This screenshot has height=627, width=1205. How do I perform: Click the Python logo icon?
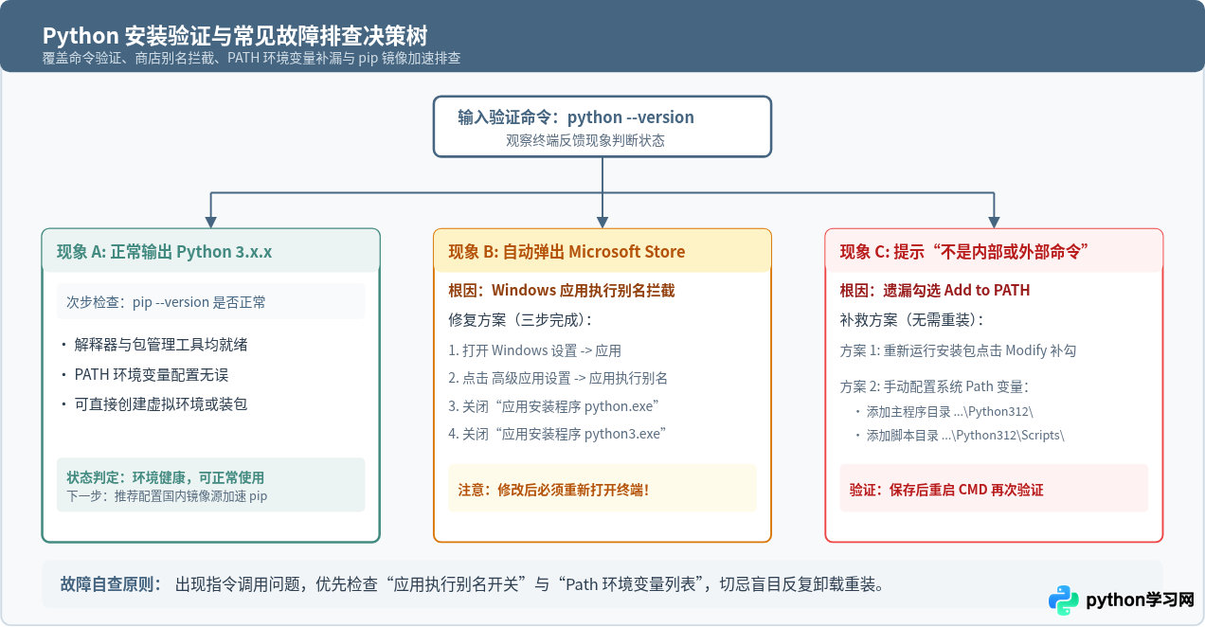1064,600
